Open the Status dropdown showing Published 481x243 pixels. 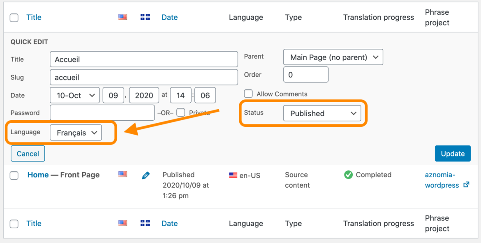pos(322,113)
